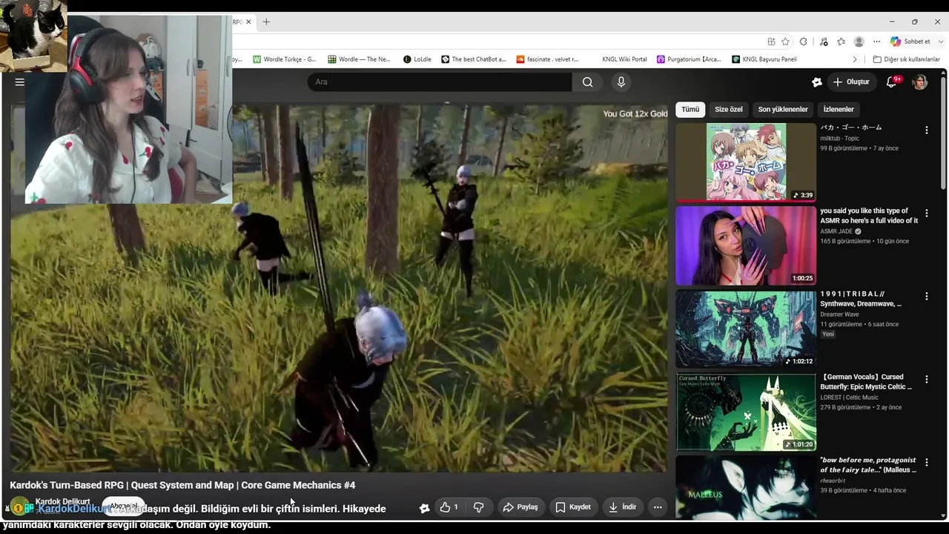The height and width of the screenshot is (534, 949).
Task: Click the 'bow before me, protagonist' video title
Action: tap(868, 464)
